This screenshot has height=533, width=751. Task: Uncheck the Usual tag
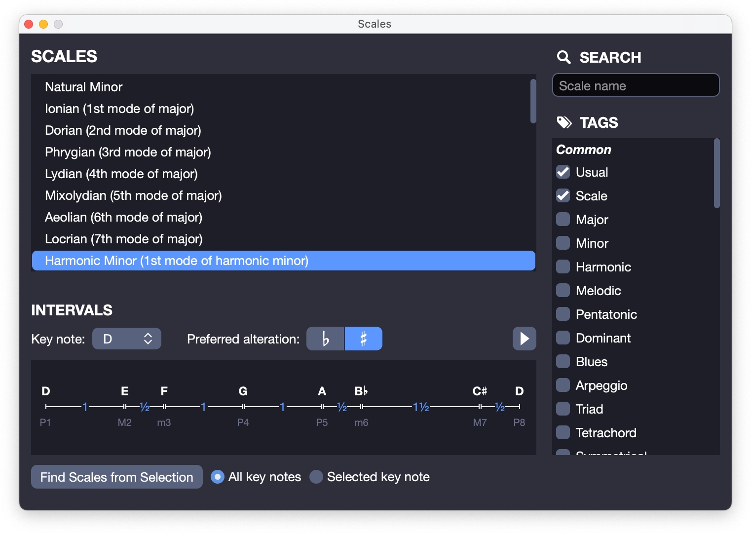(x=563, y=172)
